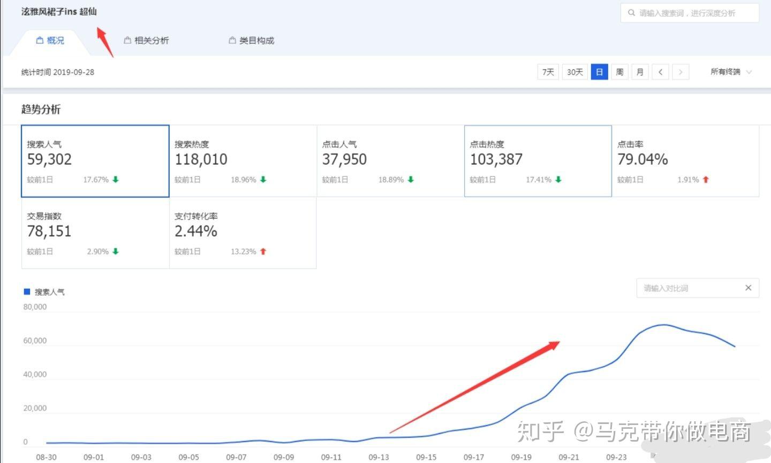Click green down arrow under 搜索人气

[116, 180]
